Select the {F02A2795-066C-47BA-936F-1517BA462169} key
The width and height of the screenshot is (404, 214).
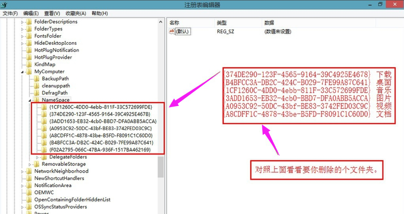100,150
